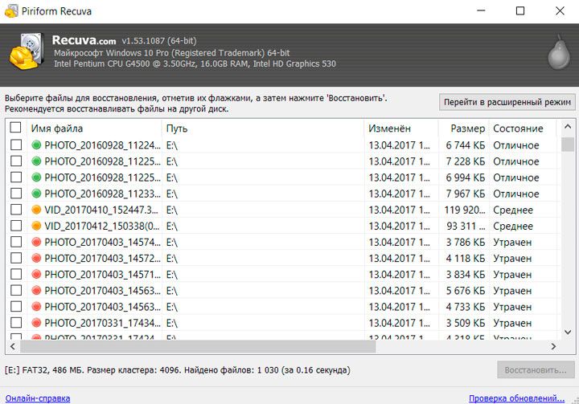Image resolution: width=579 pixels, height=404 pixels.
Task: Click the vertical scrollbar up arrow
Action: click(568, 127)
